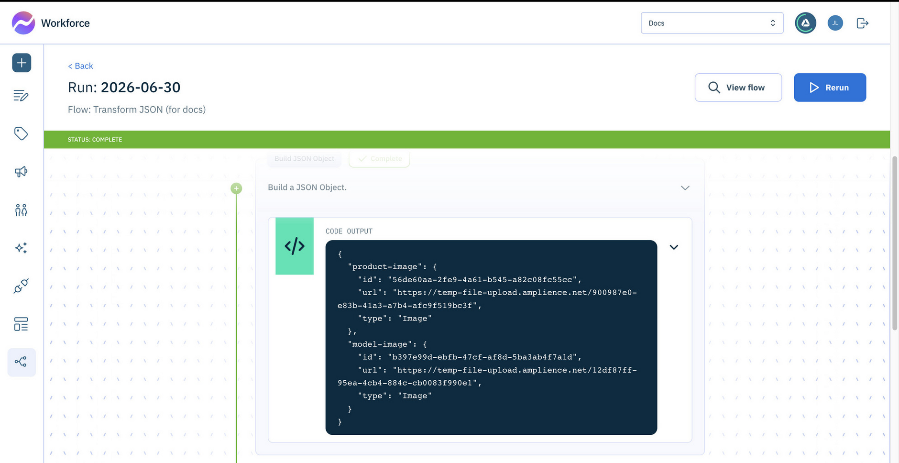Open the flows share-node sidebar icon

tap(22, 362)
